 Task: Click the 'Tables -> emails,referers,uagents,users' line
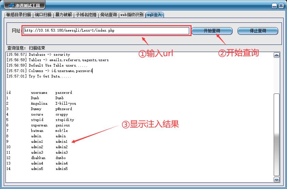point(58,60)
